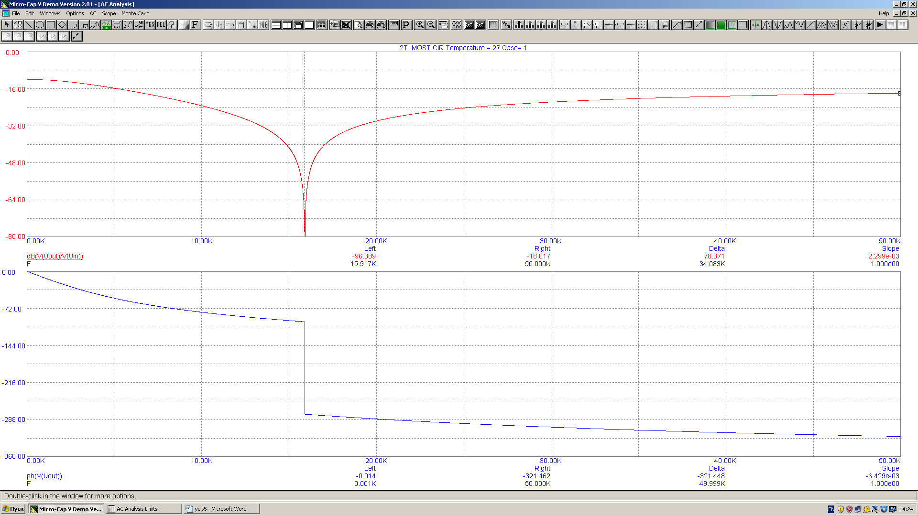
Task: Open the Options menu
Action: pos(75,13)
